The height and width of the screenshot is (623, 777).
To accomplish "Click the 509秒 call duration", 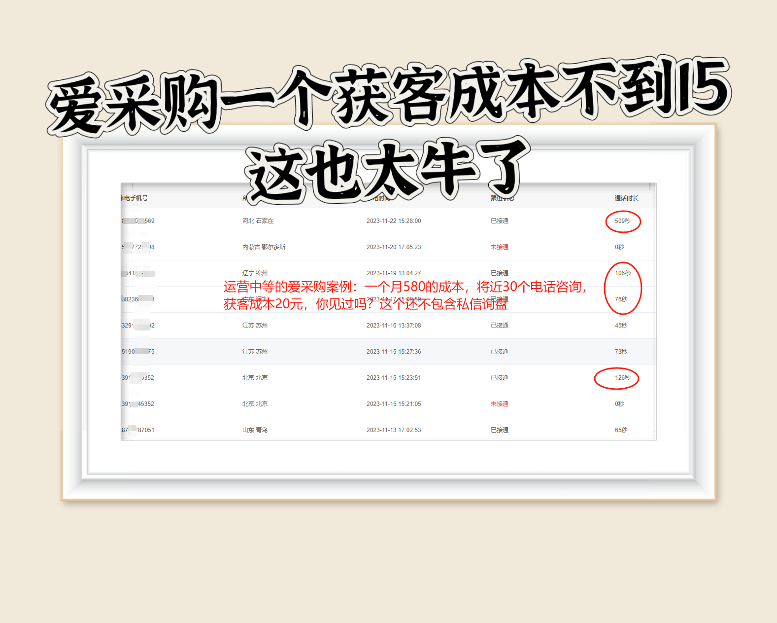I will point(622,221).
